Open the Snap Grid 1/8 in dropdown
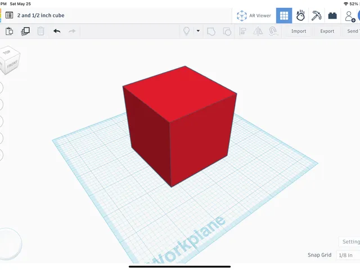 click(x=348, y=255)
